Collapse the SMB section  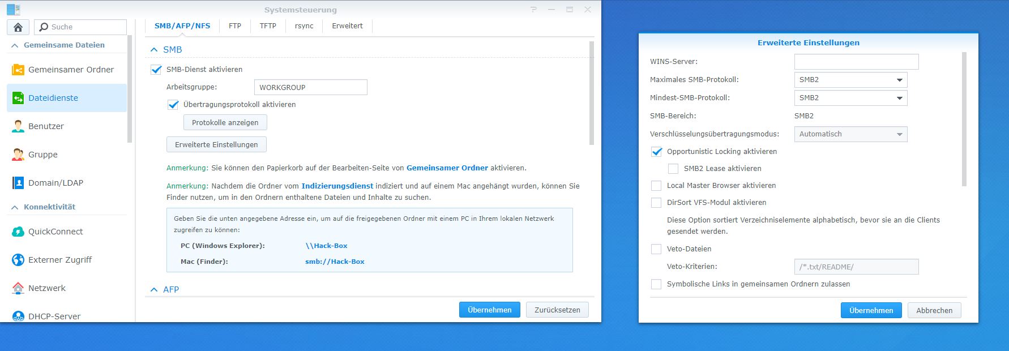pyautogui.click(x=154, y=50)
